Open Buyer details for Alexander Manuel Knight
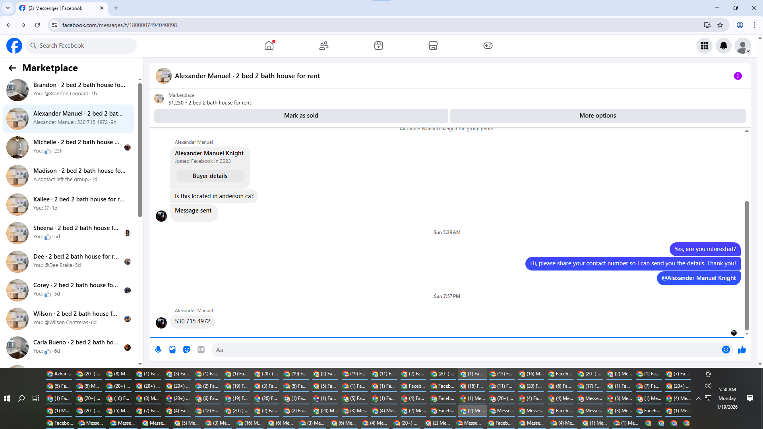Screen dimensions: 763x429 coord(210,176)
